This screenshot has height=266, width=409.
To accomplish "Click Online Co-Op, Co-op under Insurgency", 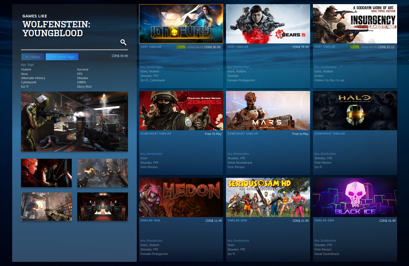I will point(329,80).
